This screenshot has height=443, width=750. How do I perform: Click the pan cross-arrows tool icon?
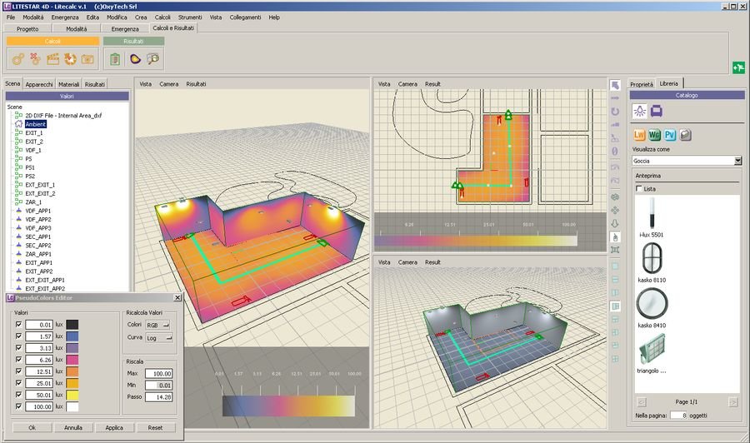tap(615, 210)
